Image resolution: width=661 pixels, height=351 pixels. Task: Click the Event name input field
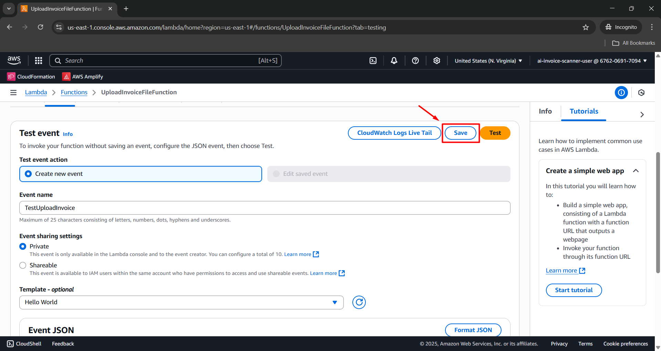click(265, 208)
